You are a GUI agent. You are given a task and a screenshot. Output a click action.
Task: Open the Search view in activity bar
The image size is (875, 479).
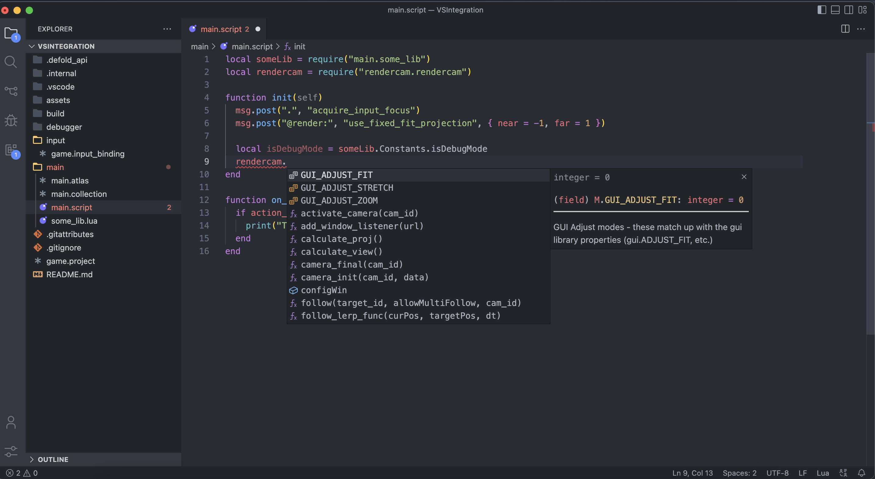click(11, 62)
